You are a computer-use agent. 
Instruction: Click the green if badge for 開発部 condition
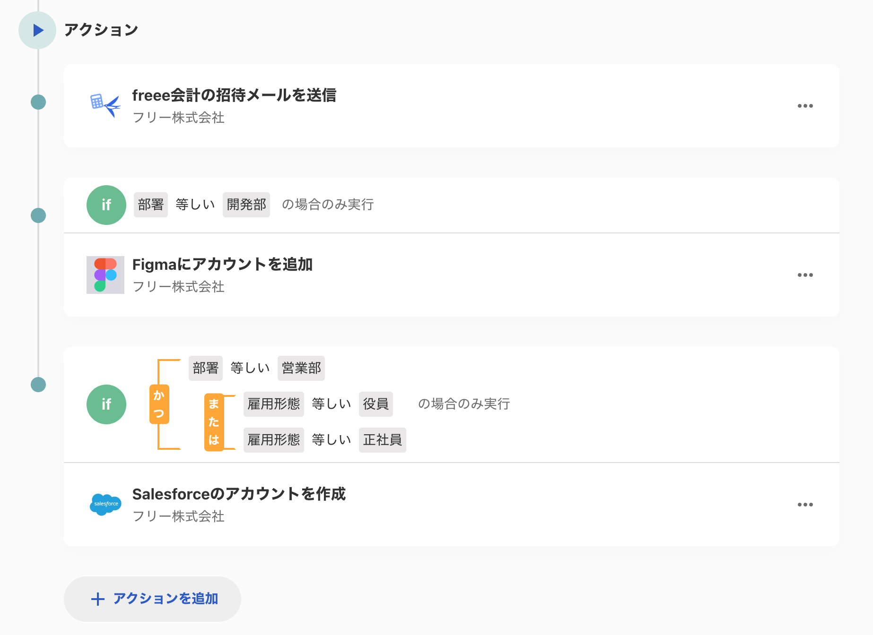[x=106, y=205]
